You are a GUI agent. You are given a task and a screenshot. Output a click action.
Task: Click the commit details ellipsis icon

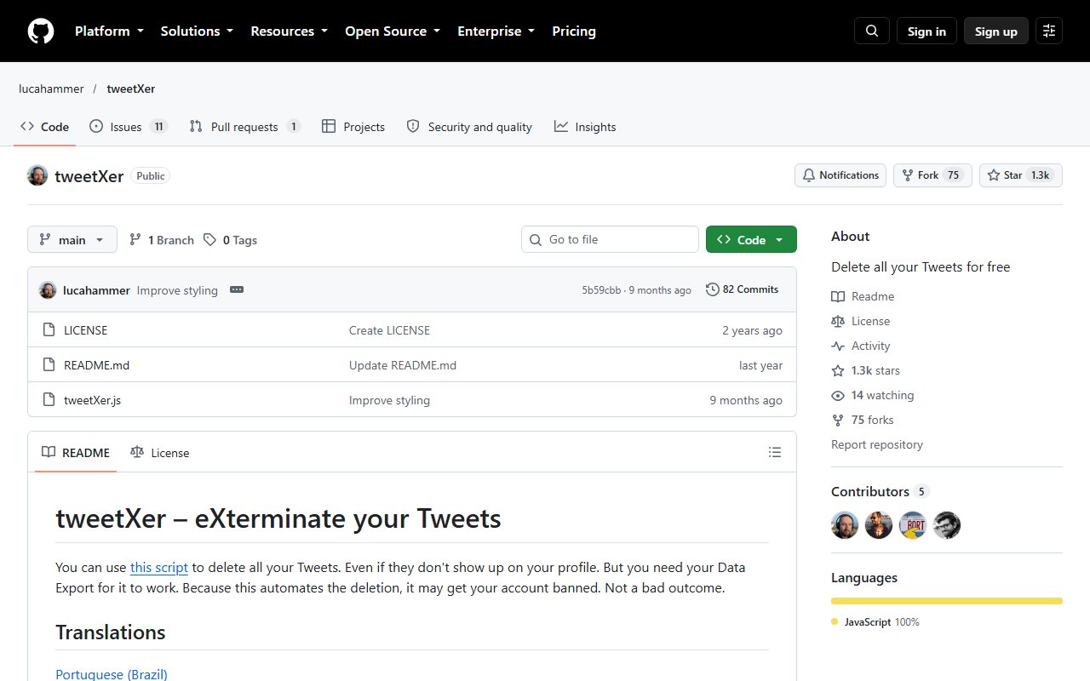click(237, 289)
